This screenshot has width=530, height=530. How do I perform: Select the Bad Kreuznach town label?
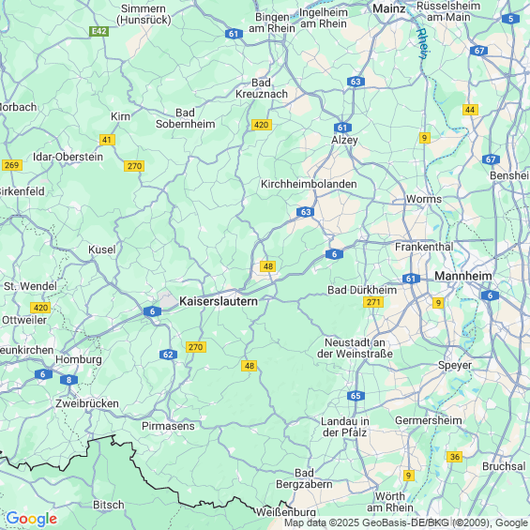pos(262,88)
